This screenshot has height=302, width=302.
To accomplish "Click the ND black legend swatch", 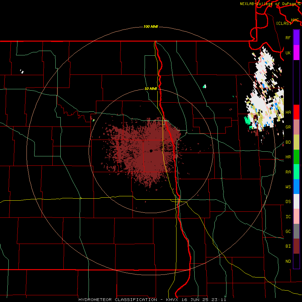I will click(x=296, y=261).
